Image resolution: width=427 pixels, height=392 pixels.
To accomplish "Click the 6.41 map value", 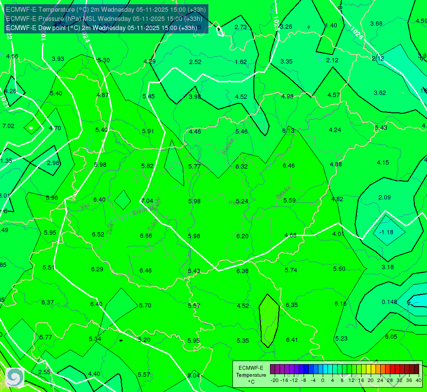I will [x=292, y=340].
